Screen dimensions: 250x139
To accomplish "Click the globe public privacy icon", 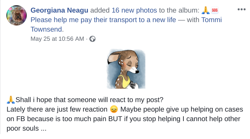I will [x=92, y=39].
